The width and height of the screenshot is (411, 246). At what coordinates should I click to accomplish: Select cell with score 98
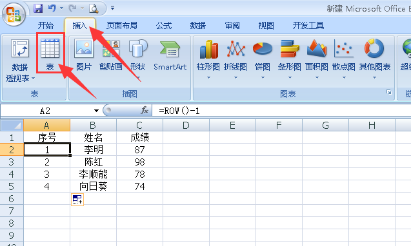pyautogui.click(x=139, y=162)
